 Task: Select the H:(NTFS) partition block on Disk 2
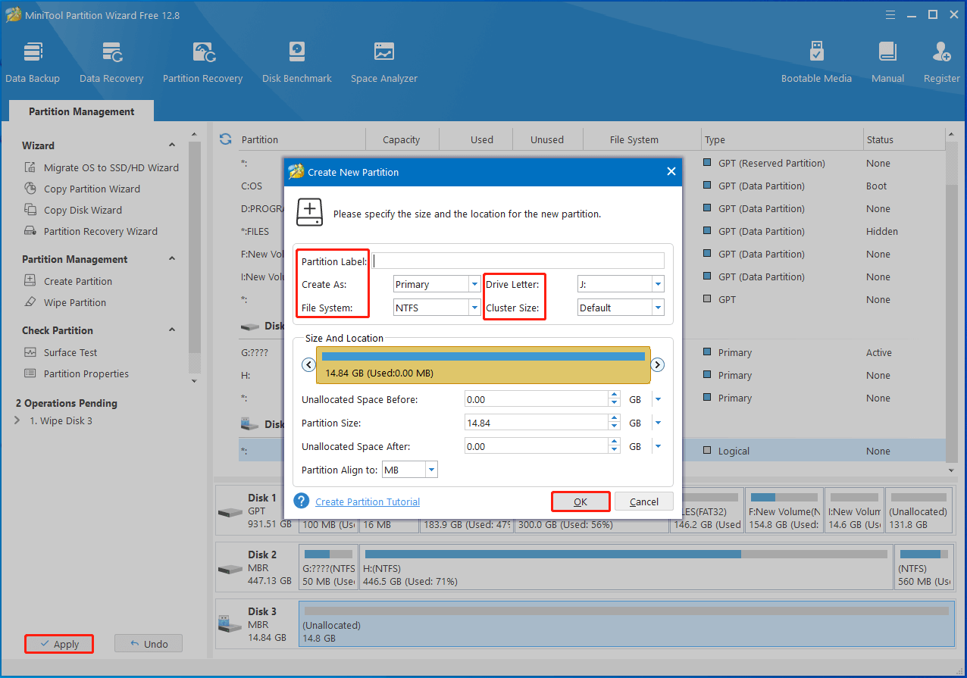pyautogui.click(x=626, y=567)
